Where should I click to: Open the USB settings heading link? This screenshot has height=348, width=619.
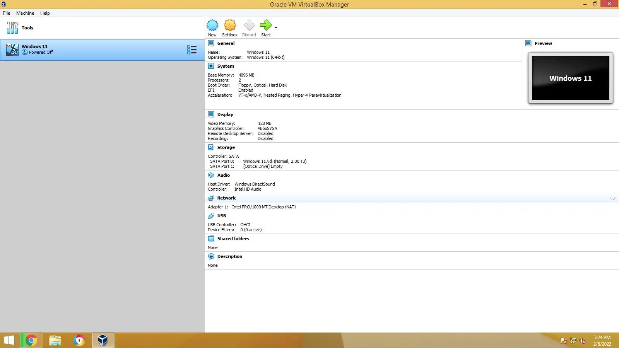pyautogui.click(x=222, y=216)
